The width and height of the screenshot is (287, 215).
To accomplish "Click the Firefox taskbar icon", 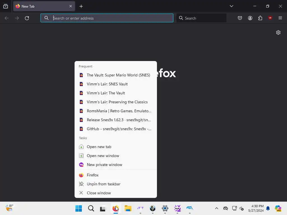I will pyautogui.click(x=115, y=208).
